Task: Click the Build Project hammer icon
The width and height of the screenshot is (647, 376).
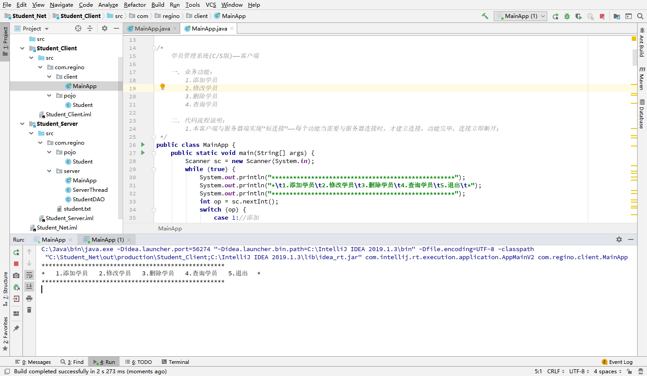Action: [x=485, y=16]
